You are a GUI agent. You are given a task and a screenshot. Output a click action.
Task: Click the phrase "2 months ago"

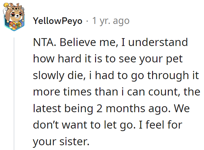[133, 109]
